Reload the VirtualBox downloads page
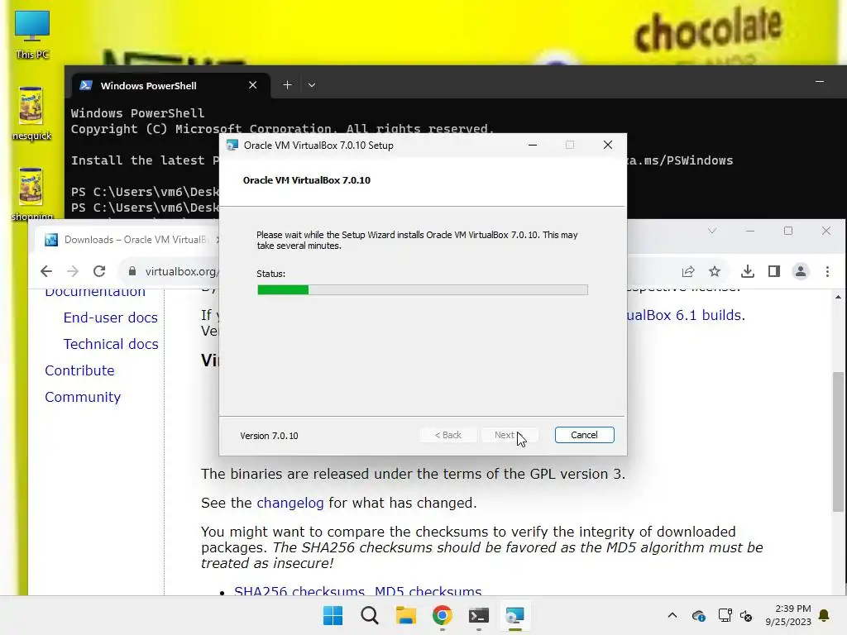847x635 pixels. (99, 271)
